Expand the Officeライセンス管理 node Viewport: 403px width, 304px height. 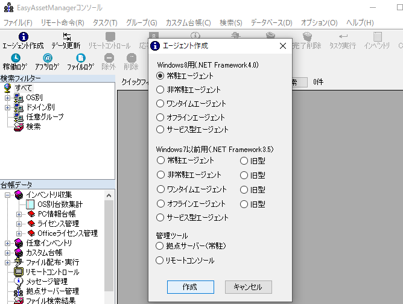[x=19, y=233]
